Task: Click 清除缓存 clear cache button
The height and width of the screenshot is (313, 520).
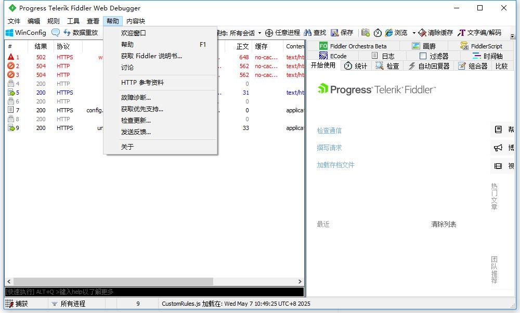Action: click(435, 32)
